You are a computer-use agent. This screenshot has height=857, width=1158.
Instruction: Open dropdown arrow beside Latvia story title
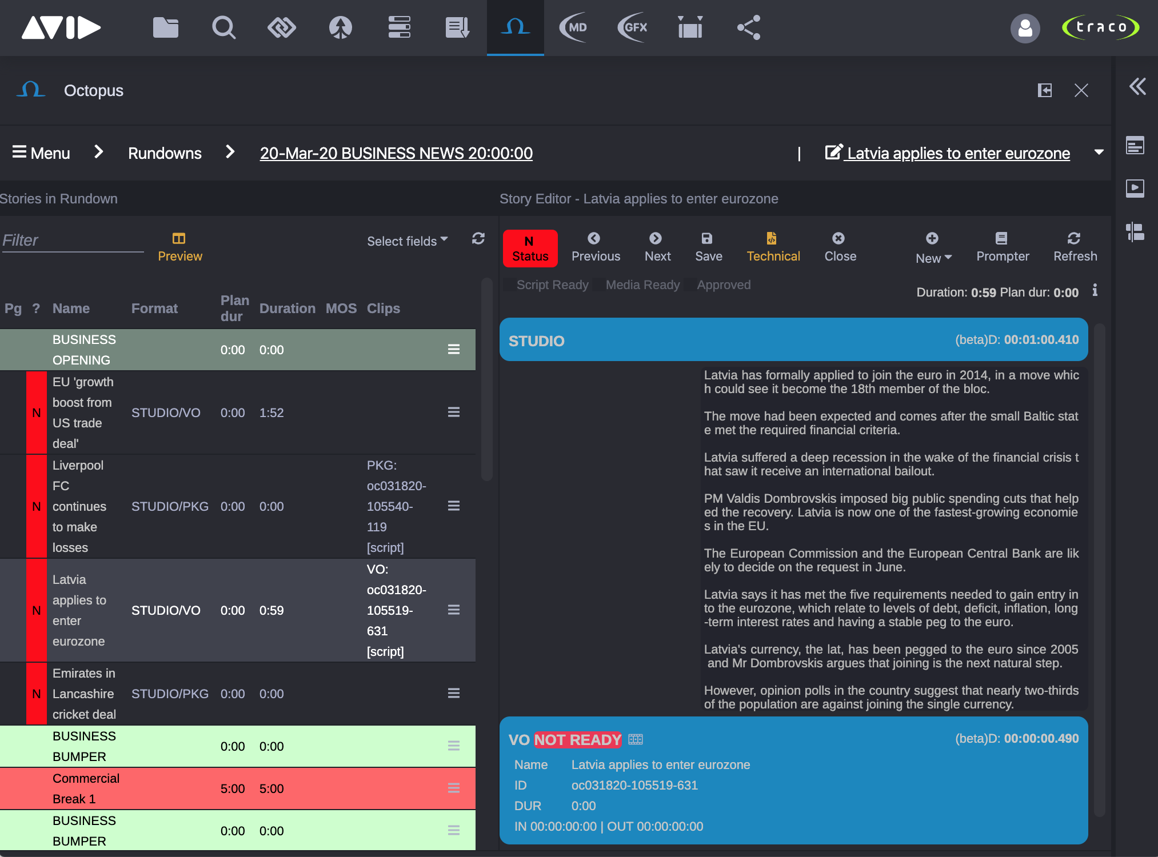[x=1099, y=152]
